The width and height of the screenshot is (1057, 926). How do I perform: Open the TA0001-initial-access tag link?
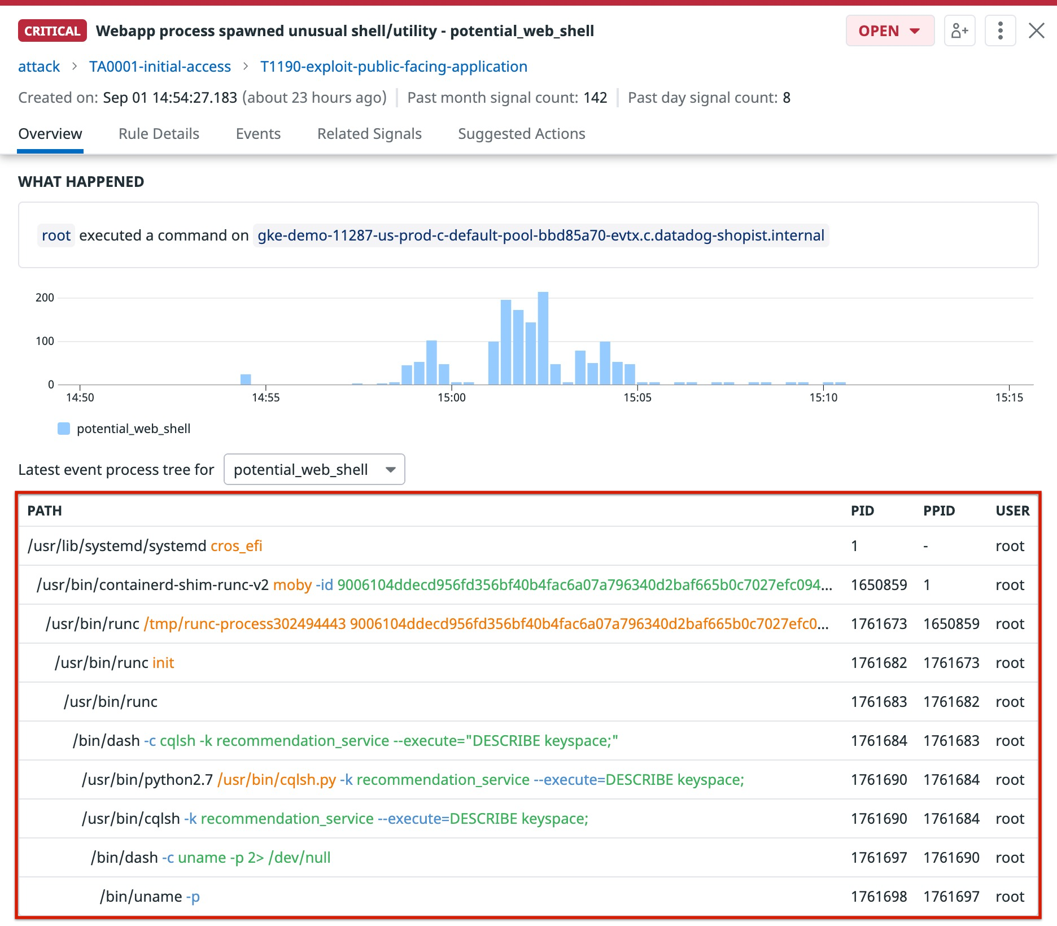click(x=160, y=67)
